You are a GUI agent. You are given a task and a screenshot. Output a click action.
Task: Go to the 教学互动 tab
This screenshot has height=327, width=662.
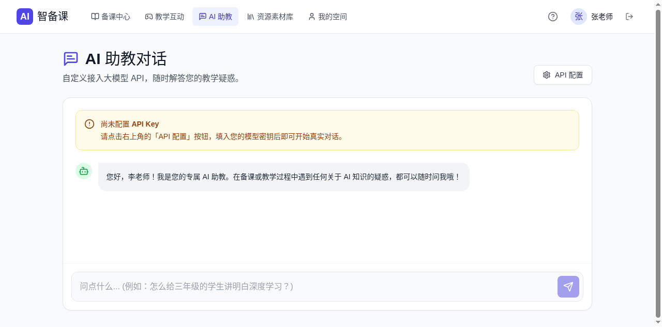(164, 17)
